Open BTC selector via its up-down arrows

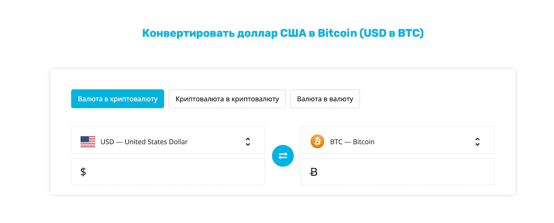[x=477, y=142]
